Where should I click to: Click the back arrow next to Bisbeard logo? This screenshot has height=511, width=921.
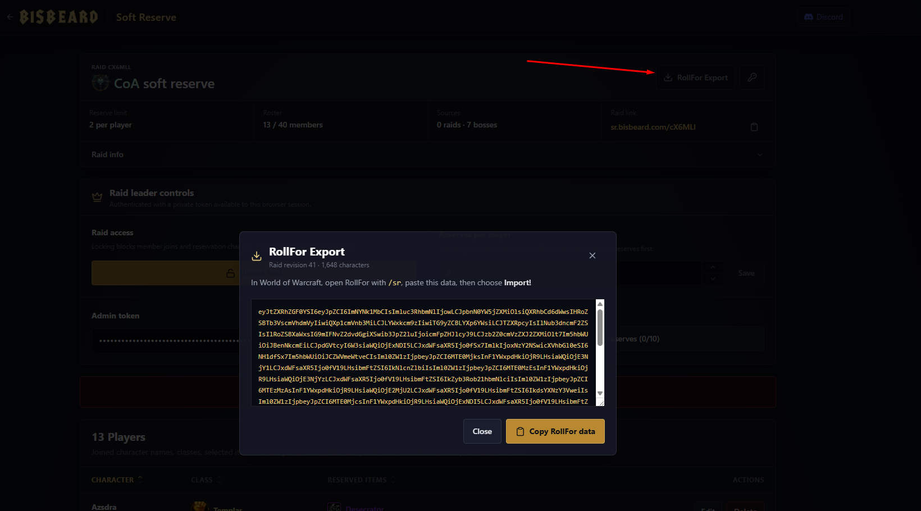(x=10, y=17)
